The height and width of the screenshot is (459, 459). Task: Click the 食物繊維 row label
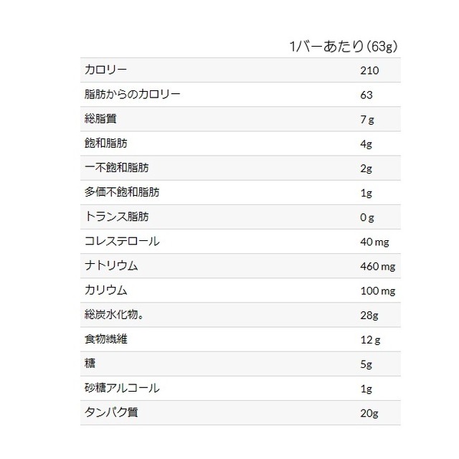click(105, 339)
